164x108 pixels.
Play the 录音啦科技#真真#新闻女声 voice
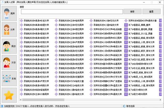[x=36, y=38]
